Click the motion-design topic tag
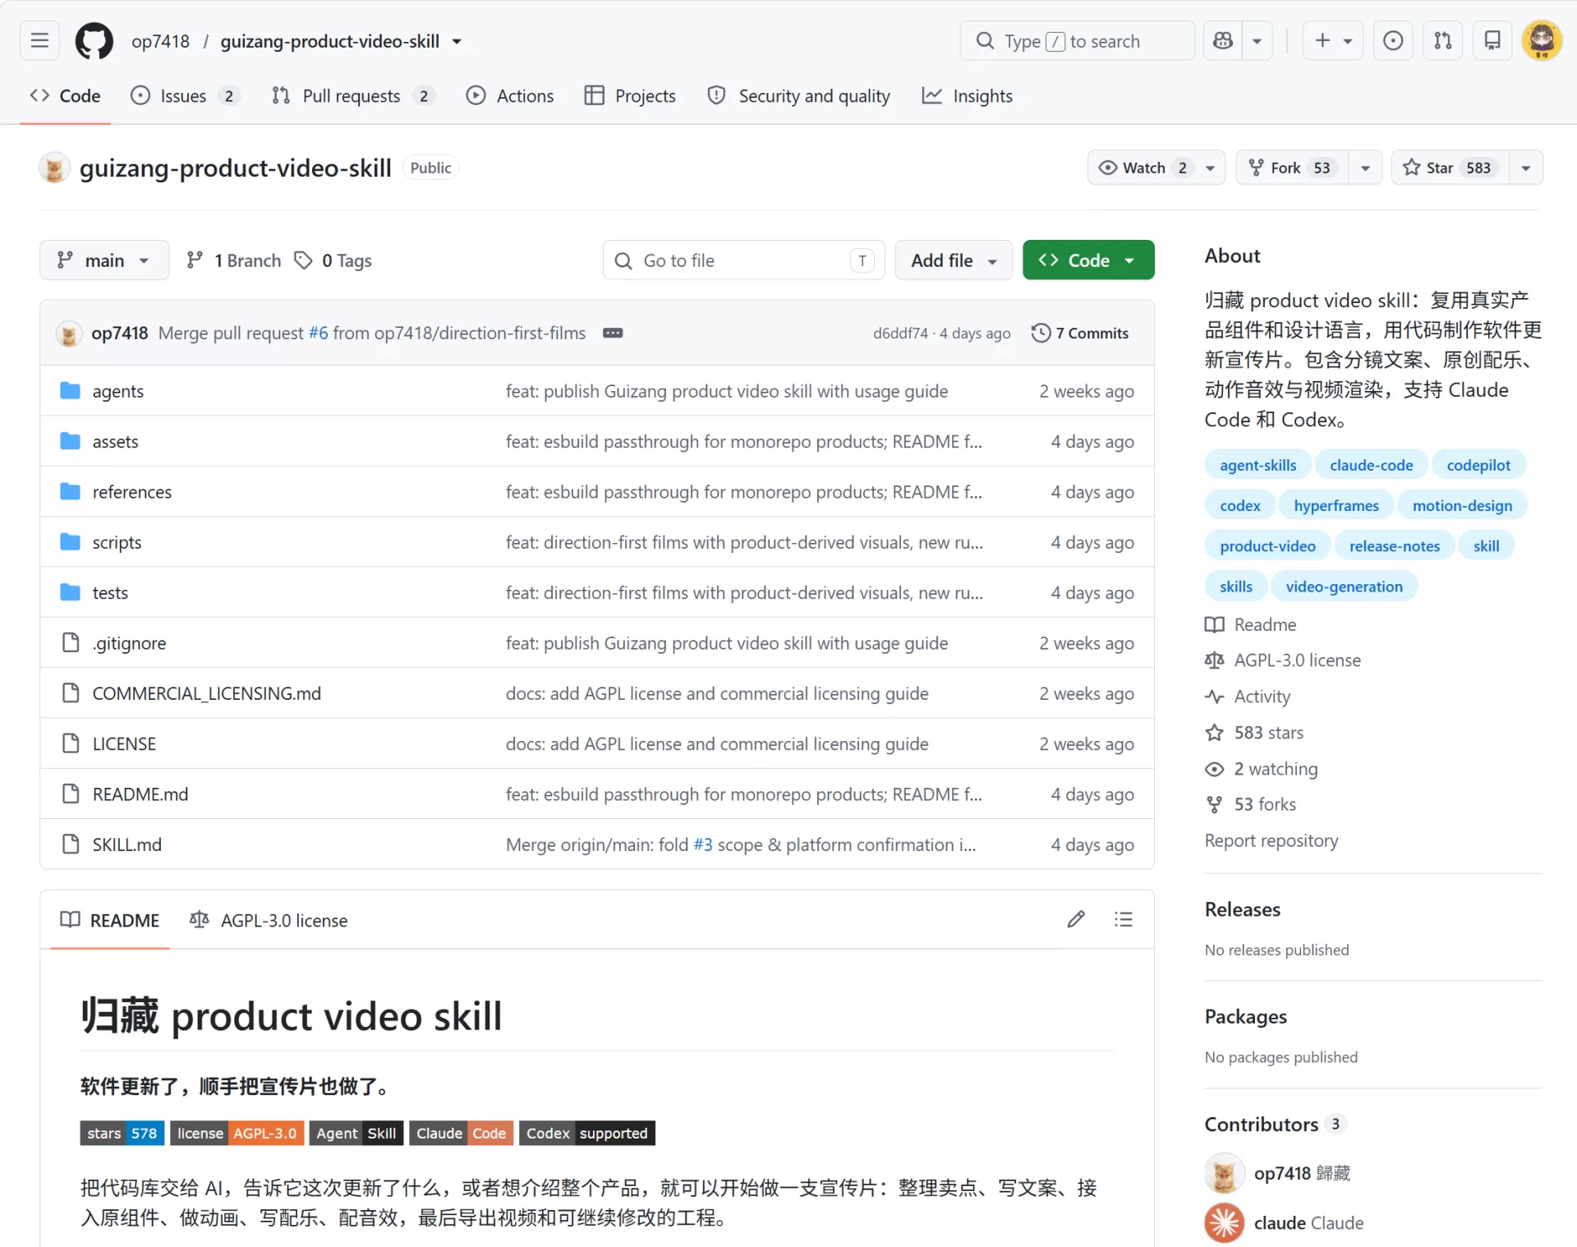Screen dimensions: 1577x1247 pyautogui.click(x=1462, y=505)
